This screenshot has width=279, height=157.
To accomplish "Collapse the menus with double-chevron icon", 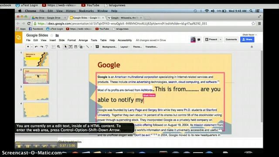I will pyautogui.click(x=252, y=47).
